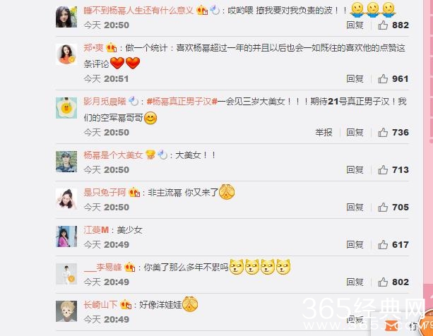433x336 pixels.
Task: Like the 李易峰 comment with 802 likes
Action: click(383, 282)
